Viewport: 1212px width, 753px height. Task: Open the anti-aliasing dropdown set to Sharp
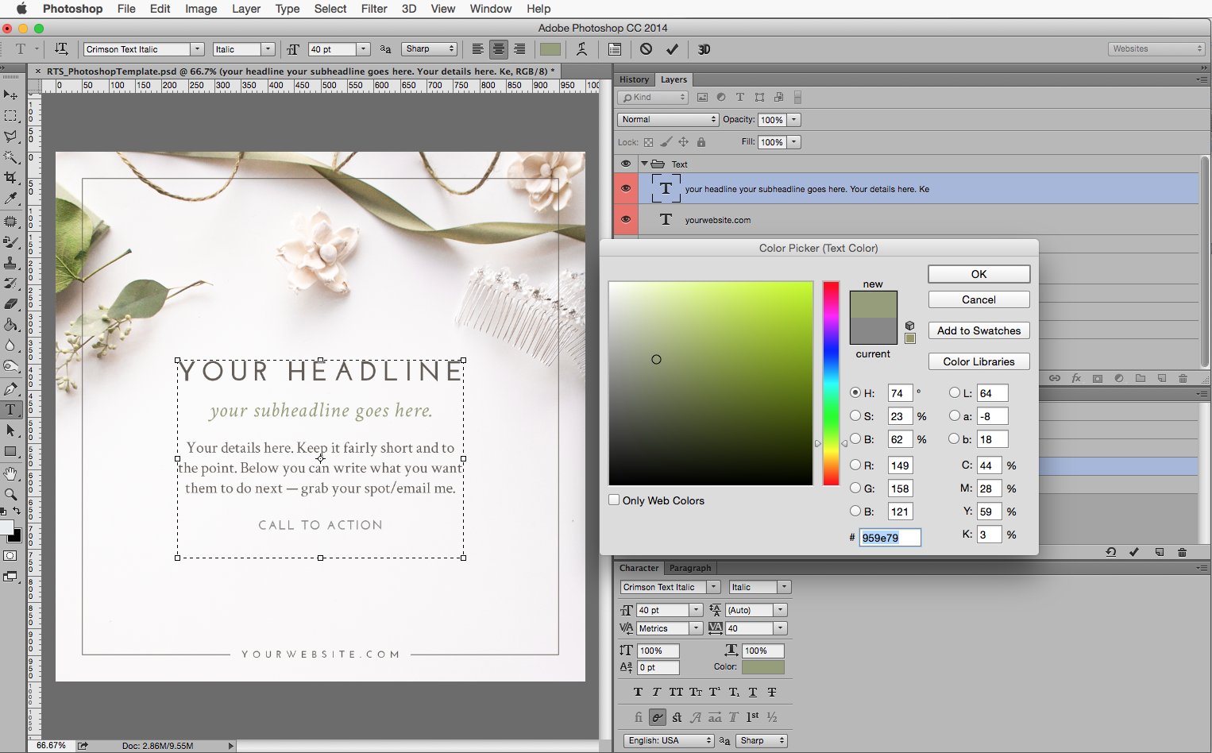click(429, 48)
